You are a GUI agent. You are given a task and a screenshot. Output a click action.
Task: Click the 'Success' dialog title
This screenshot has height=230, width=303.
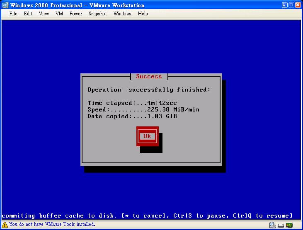click(x=149, y=76)
